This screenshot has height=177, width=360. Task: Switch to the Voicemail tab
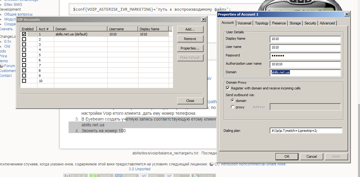244,23
